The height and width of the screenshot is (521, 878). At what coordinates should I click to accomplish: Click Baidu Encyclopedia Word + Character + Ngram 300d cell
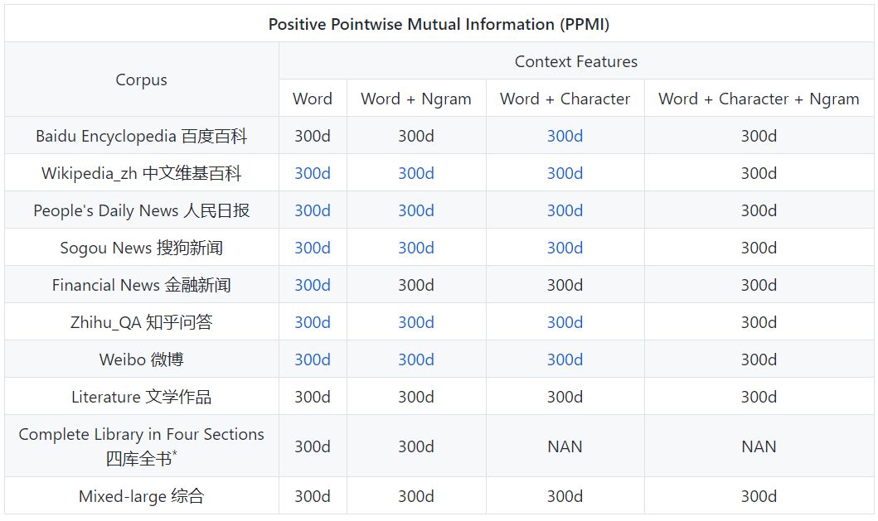759,136
